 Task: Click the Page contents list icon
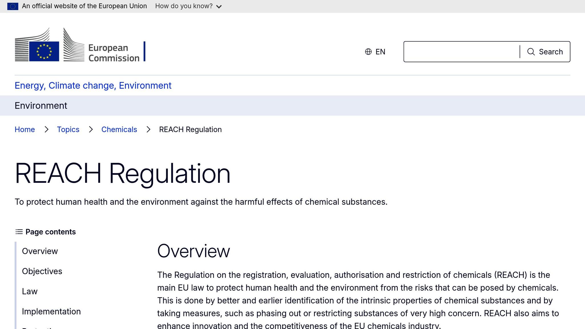click(19, 232)
